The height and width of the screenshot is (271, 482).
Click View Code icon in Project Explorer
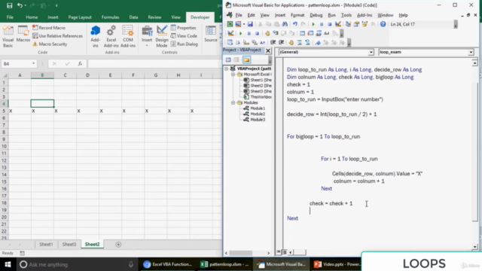228,60
